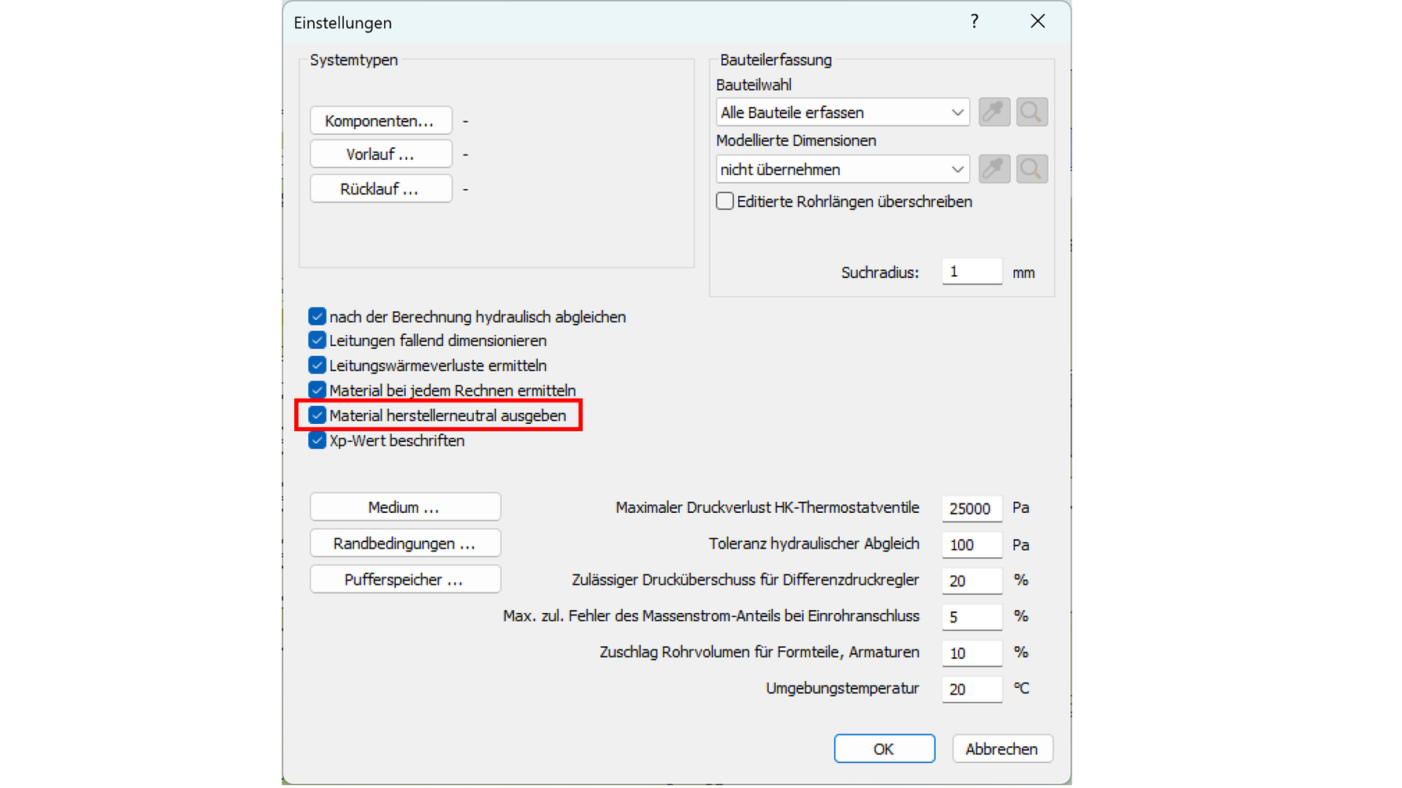
Task: Open Rücklauf system type settings
Action: (x=381, y=189)
